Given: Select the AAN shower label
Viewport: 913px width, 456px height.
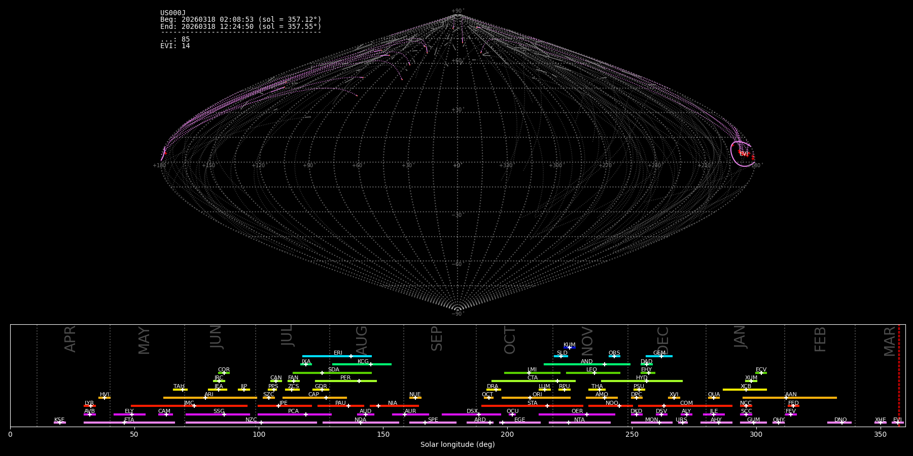Looking at the screenshot, I should 791,395.
